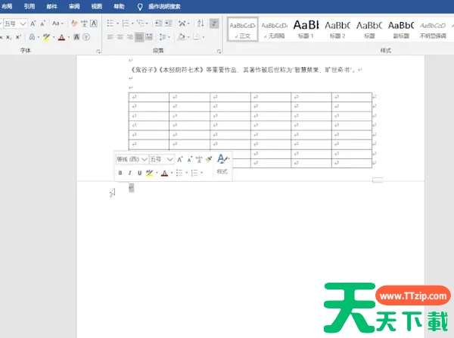This screenshot has height=338, width=454.
Task: Apply the 标题 1 heading style
Action: [306, 28]
